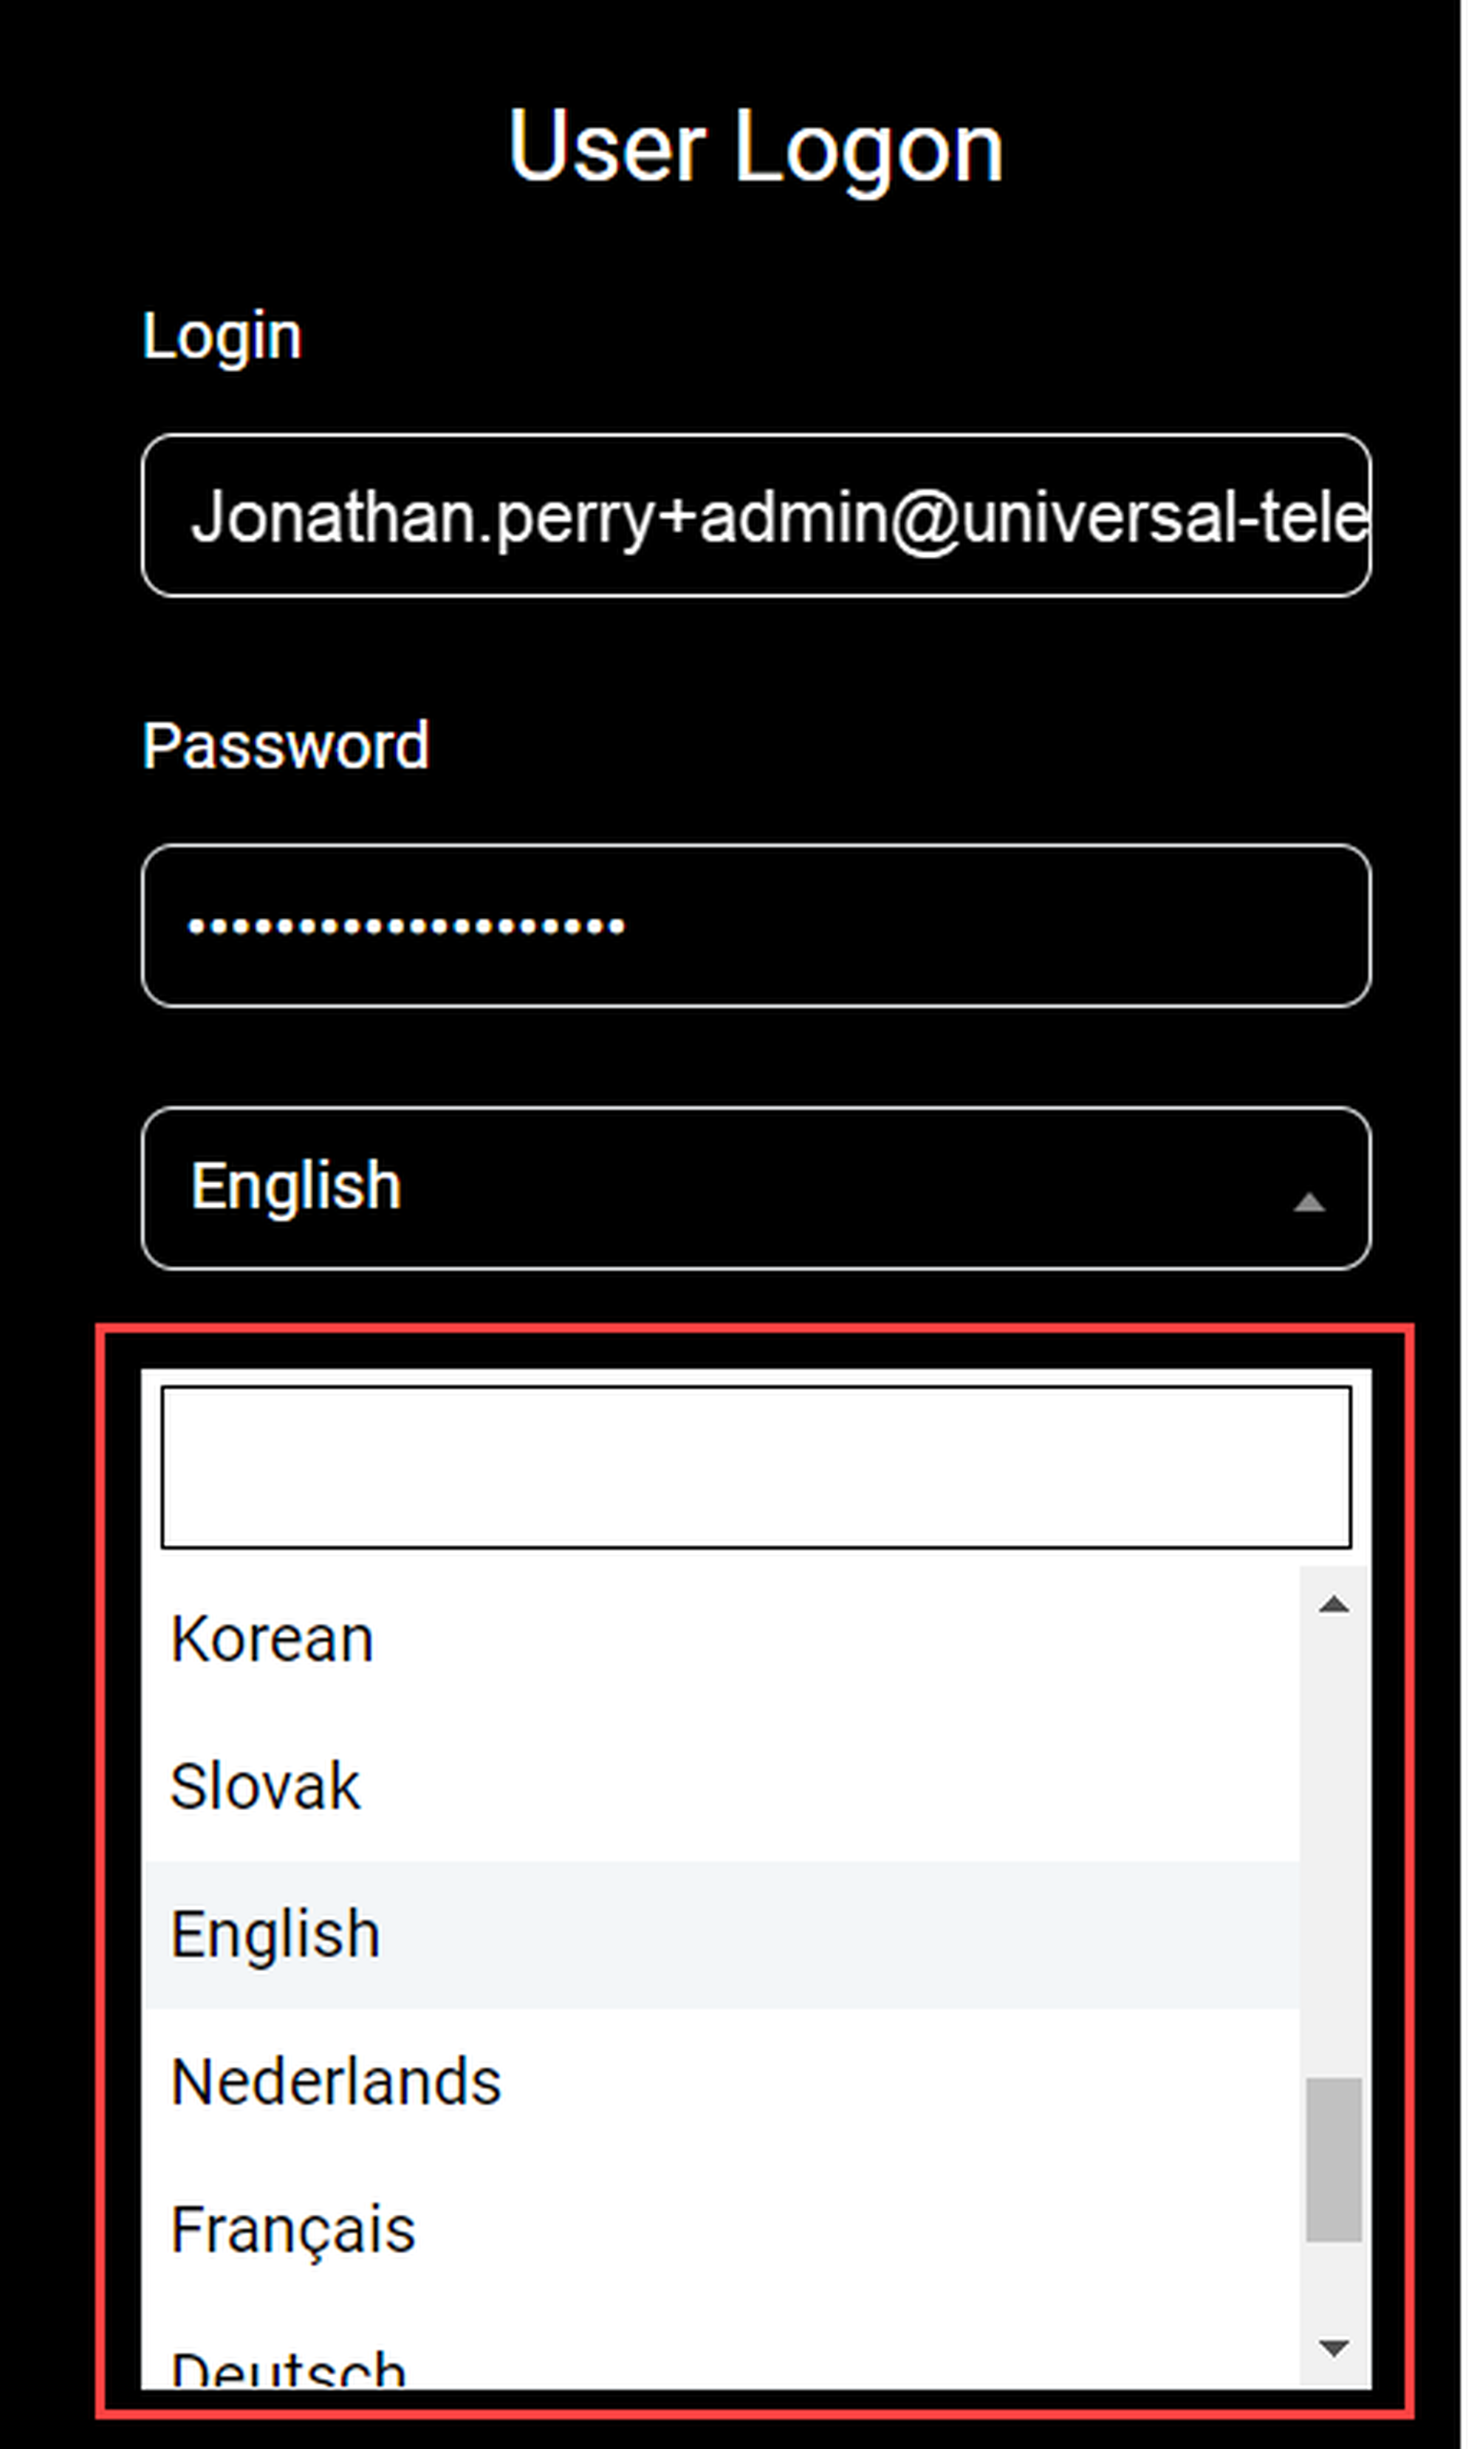Collapse the language list using the arrow icon

click(1309, 1204)
